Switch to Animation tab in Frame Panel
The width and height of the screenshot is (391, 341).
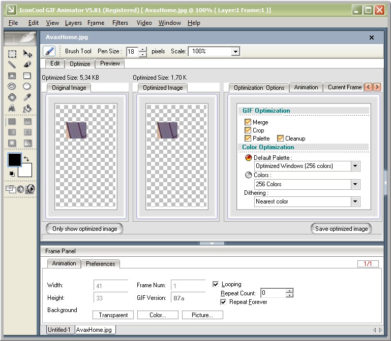click(x=64, y=263)
